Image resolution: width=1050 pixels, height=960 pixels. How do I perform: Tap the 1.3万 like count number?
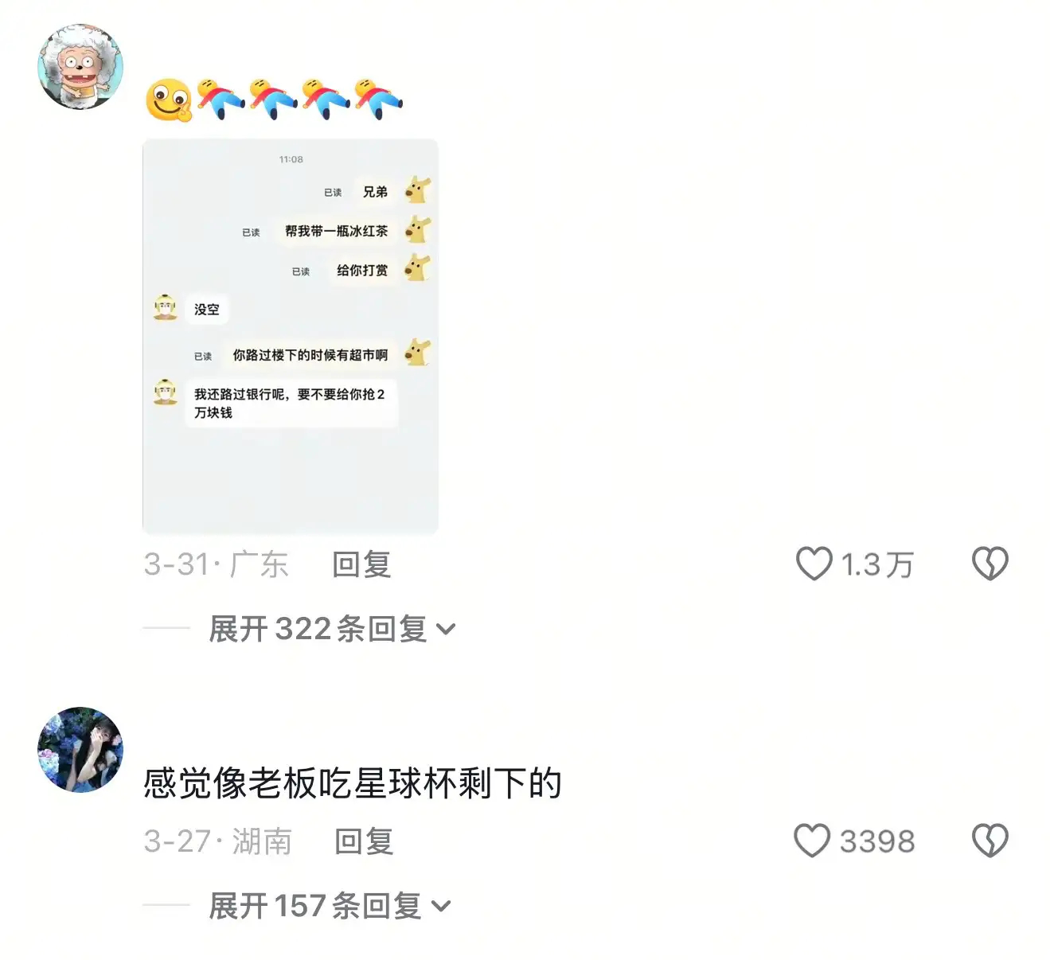pyautogui.click(x=877, y=564)
